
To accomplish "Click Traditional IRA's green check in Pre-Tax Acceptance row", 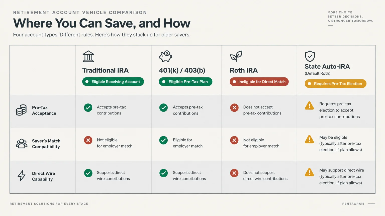I will coord(88,108).
